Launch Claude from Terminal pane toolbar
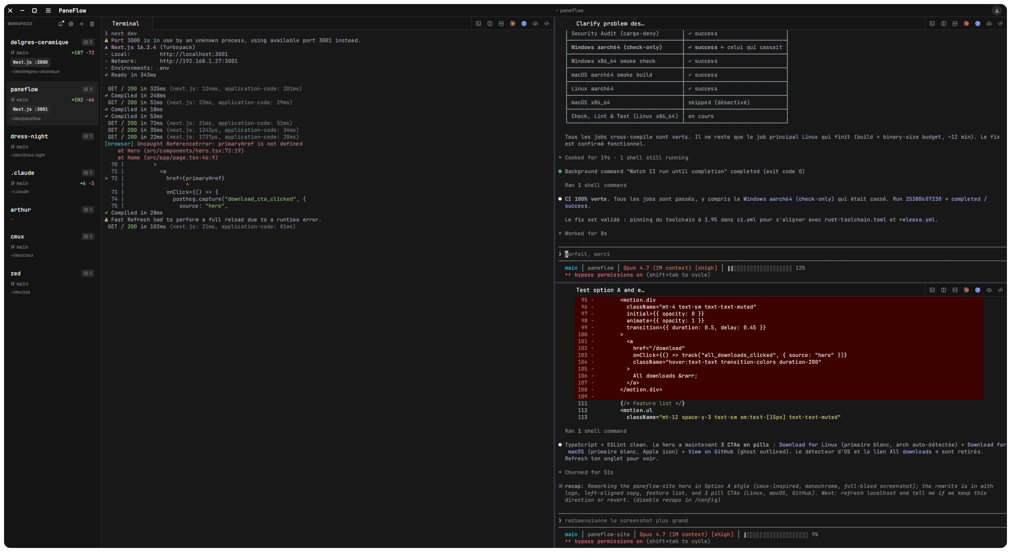The width and height of the screenshot is (1011, 552). [x=513, y=24]
